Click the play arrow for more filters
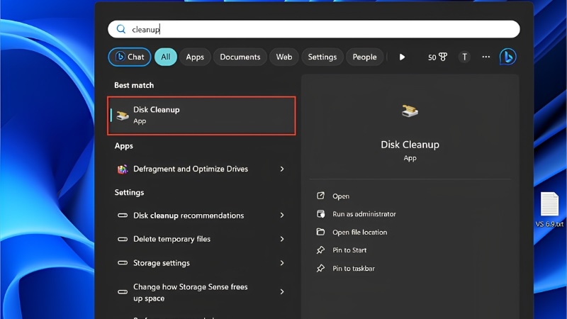The width and height of the screenshot is (567, 319). [x=402, y=57]
